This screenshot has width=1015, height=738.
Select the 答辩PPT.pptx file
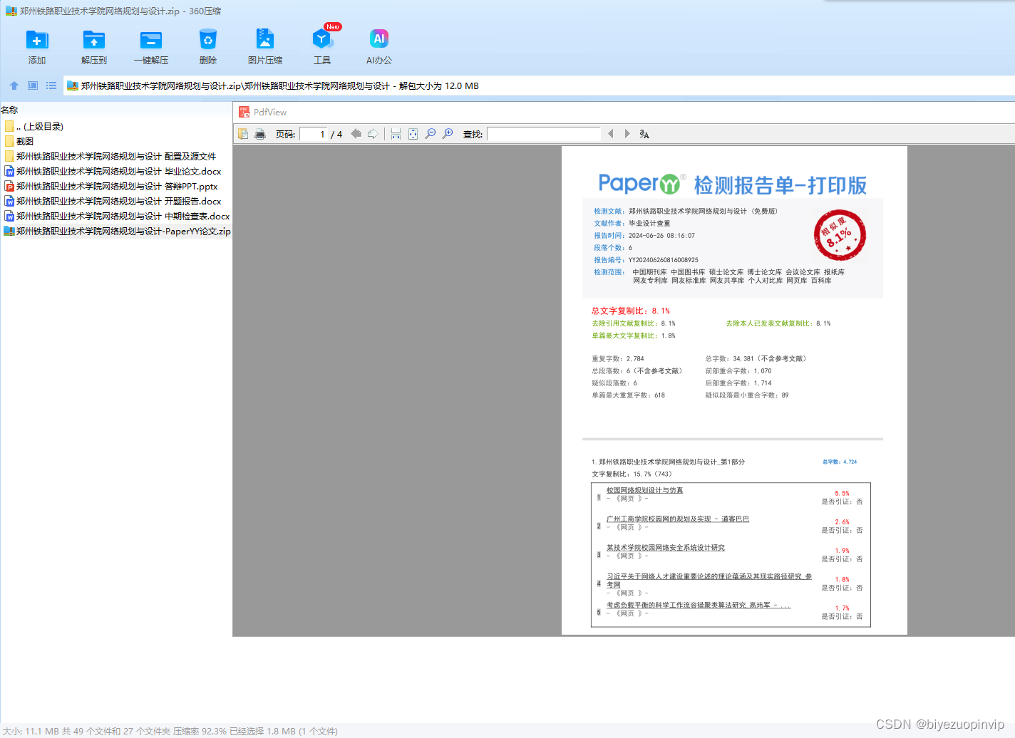point(110,186)
